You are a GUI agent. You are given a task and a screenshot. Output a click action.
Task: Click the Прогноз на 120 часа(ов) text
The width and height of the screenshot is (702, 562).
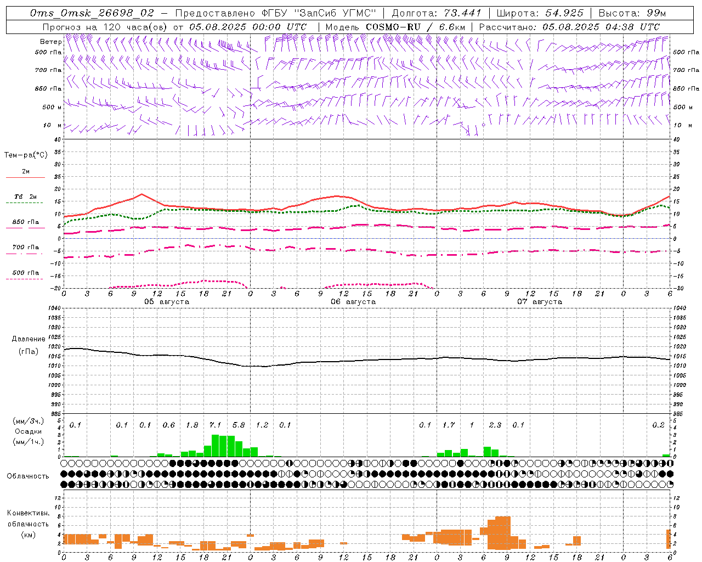[106, 27]
